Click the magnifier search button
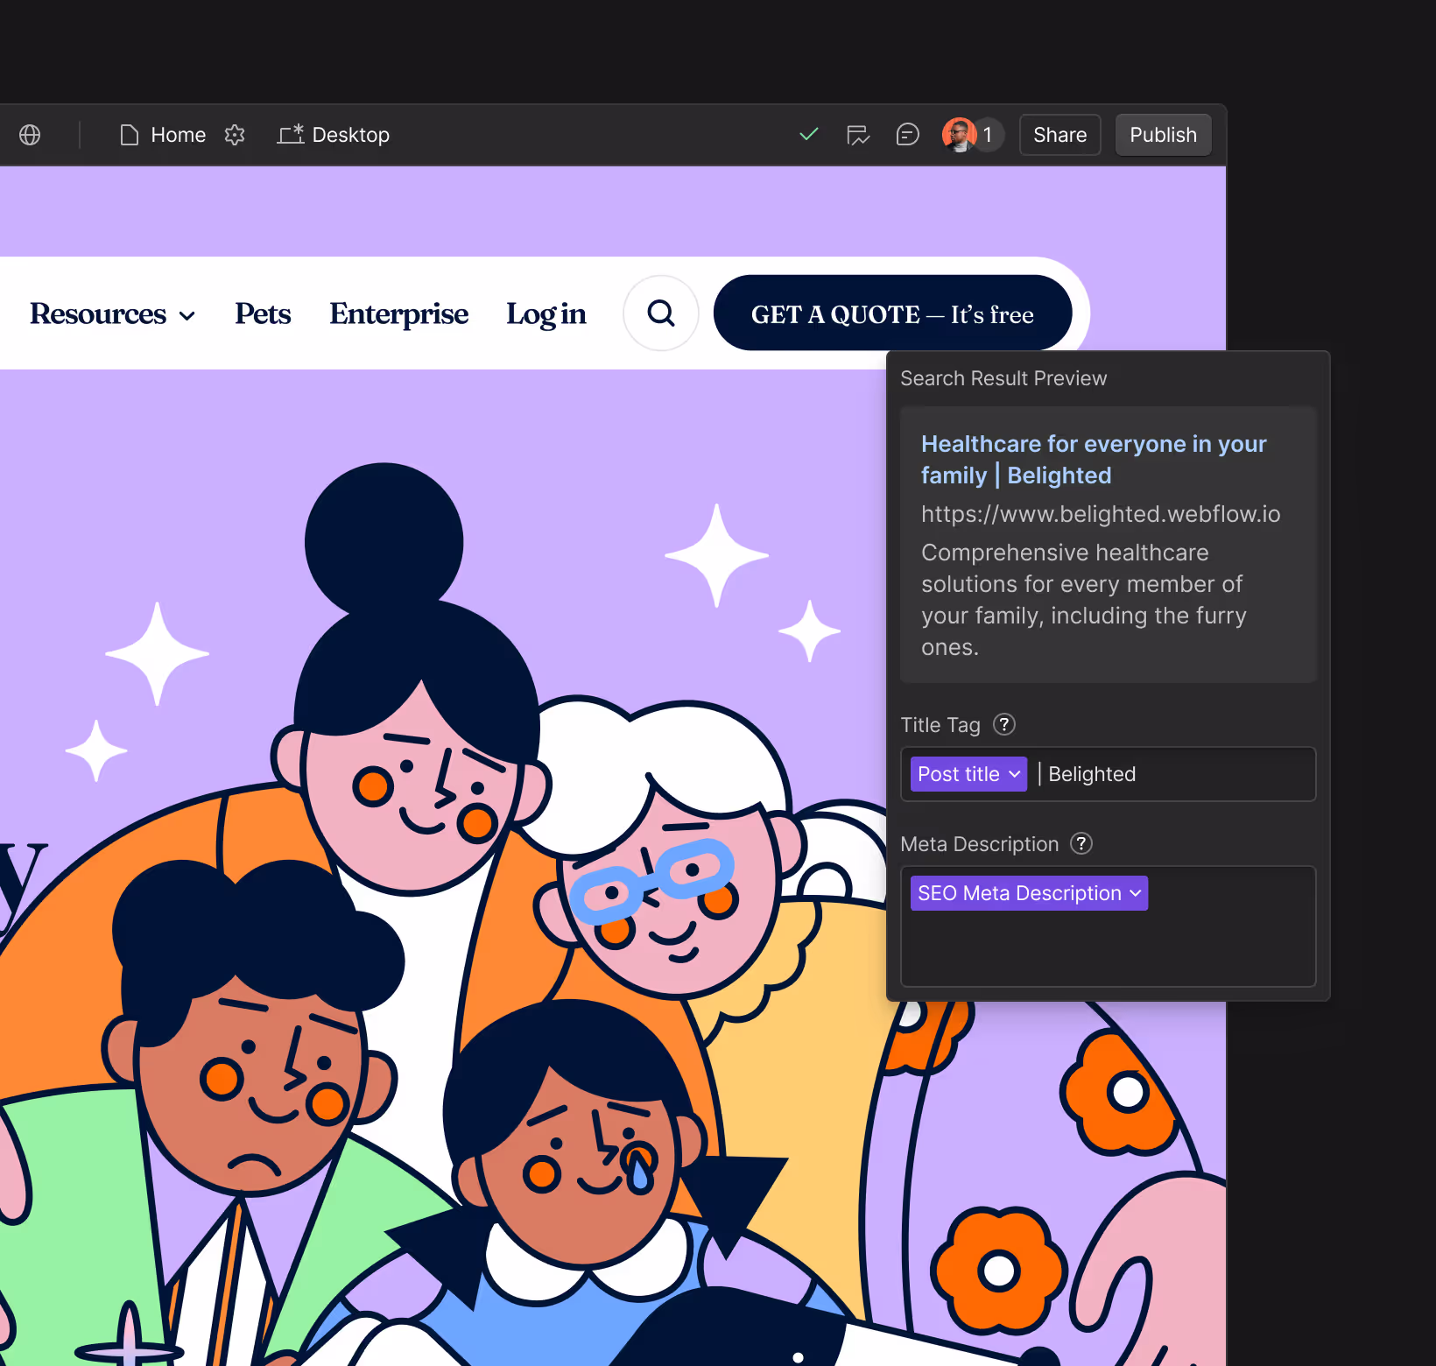The height and width of the screenshot is (1366, 1436). pyautogui.click(x=661, y=313)
